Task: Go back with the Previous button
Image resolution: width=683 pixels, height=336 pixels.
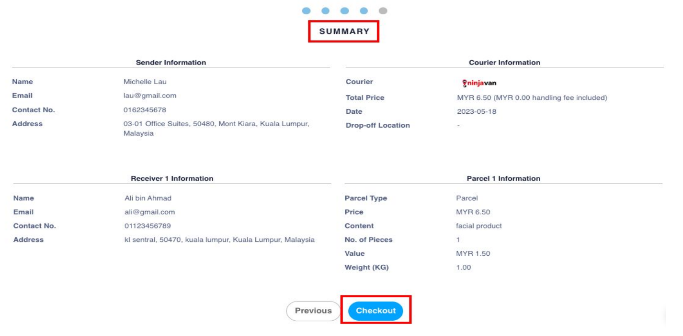Action: pos(313,311)
